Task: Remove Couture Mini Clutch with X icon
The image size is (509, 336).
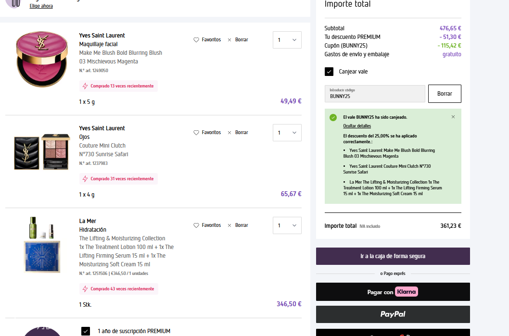Action: click(229, 133)
